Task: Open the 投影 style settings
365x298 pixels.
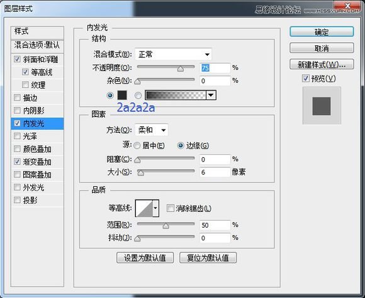Action: click(x=30, y=200)
